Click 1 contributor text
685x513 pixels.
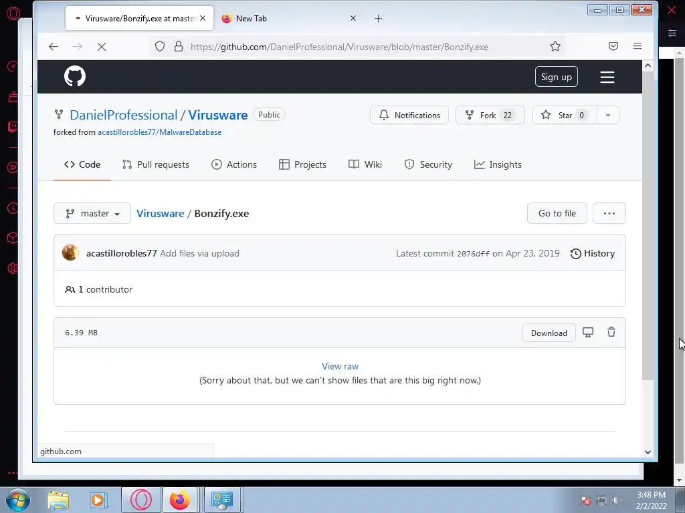tap(105, 289)
